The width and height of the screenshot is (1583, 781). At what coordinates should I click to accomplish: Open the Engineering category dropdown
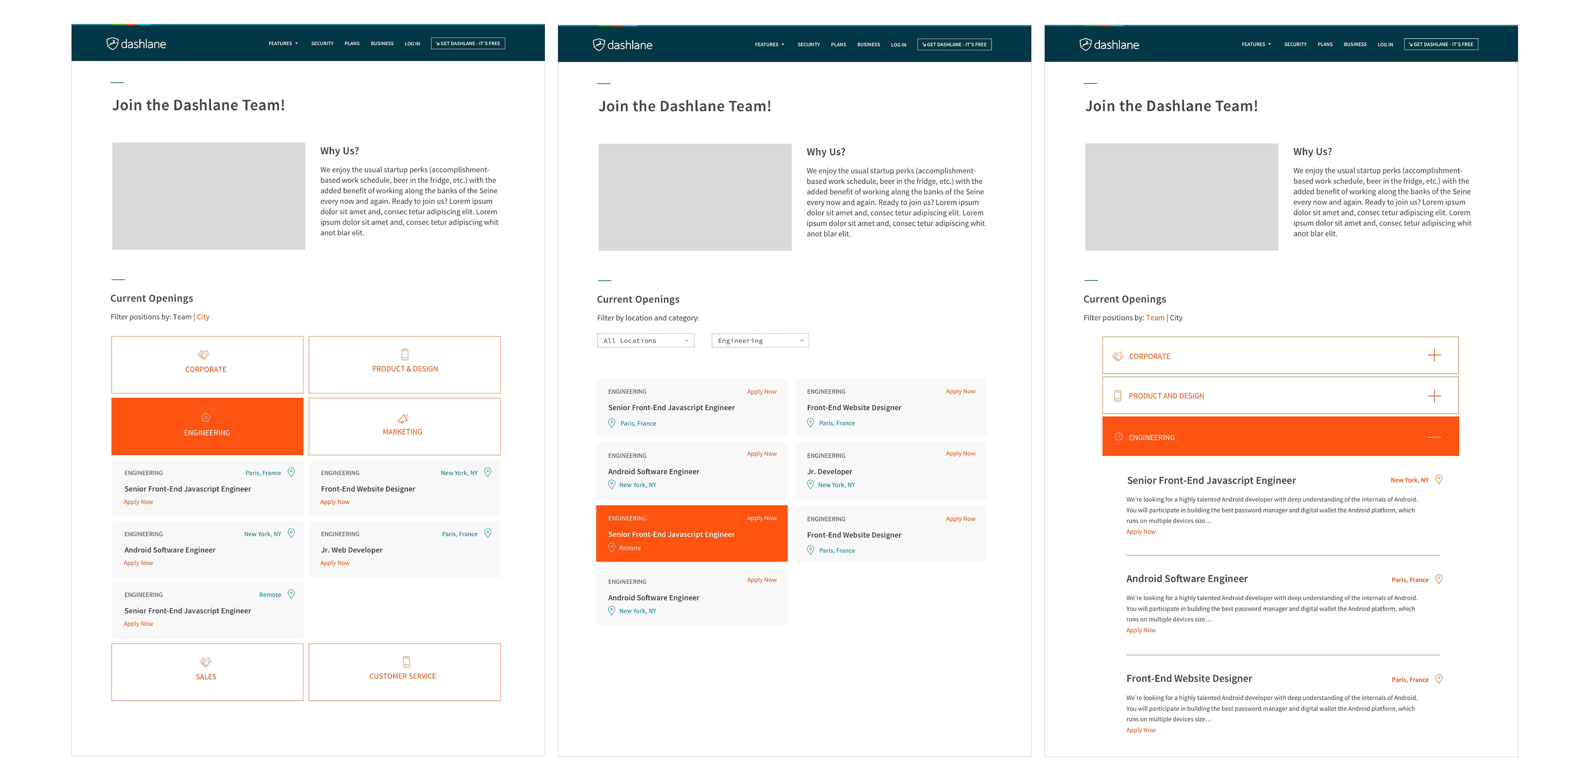click(x=759, y=340)
